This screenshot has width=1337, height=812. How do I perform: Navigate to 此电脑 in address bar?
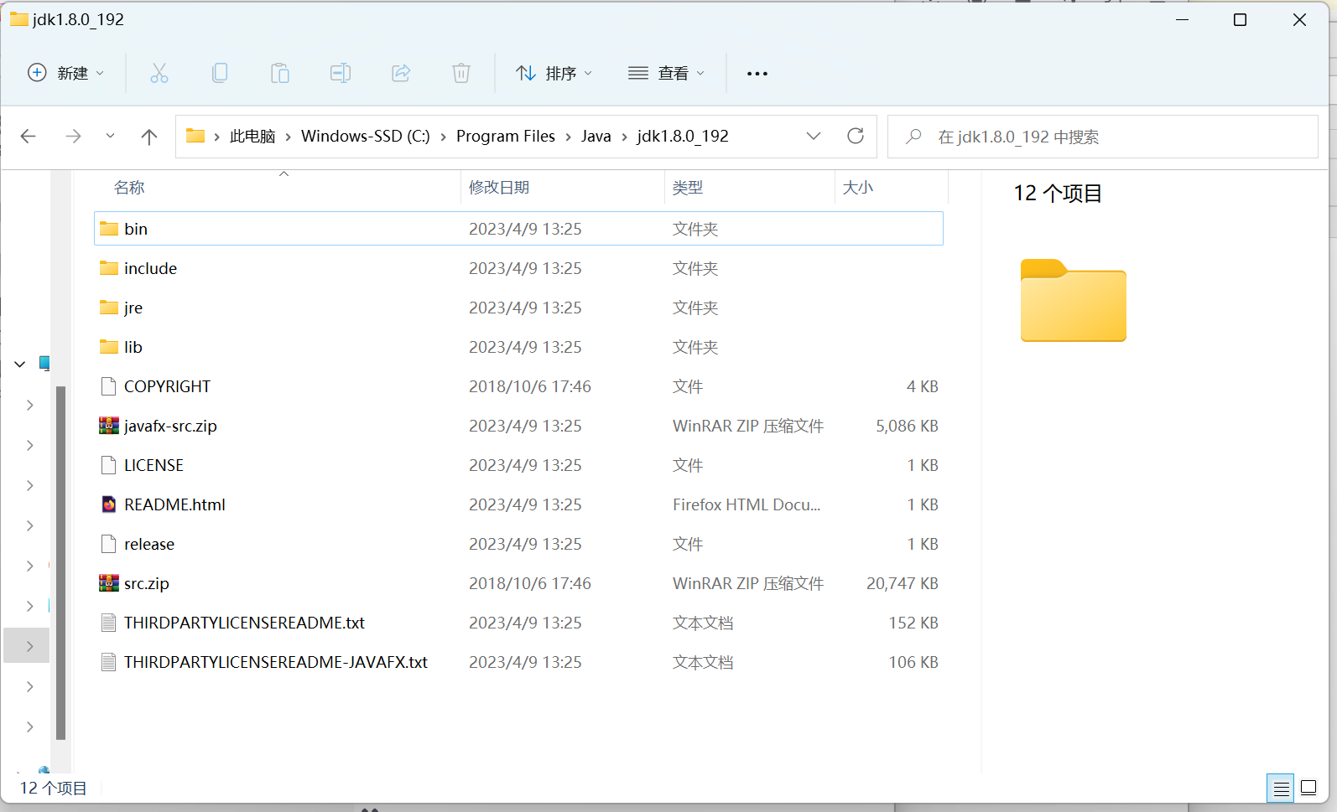pyautogui.click(x=252, y=137)
